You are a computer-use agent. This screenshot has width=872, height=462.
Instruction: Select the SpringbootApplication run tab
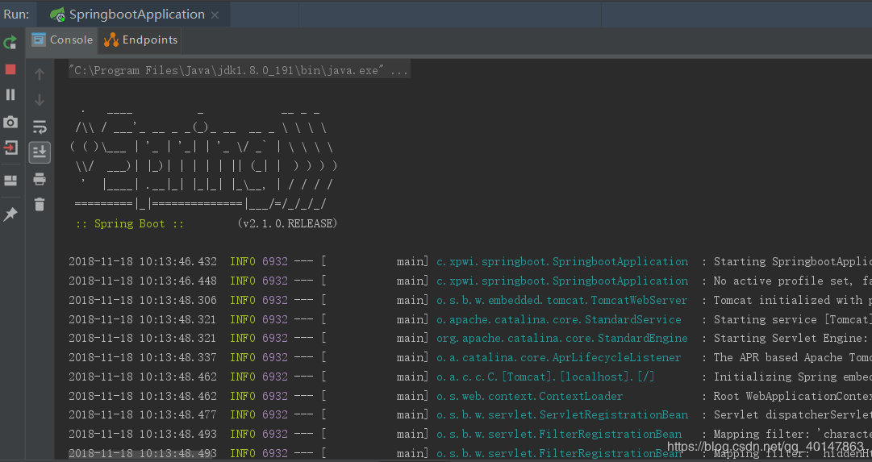(x=127, y=15)
